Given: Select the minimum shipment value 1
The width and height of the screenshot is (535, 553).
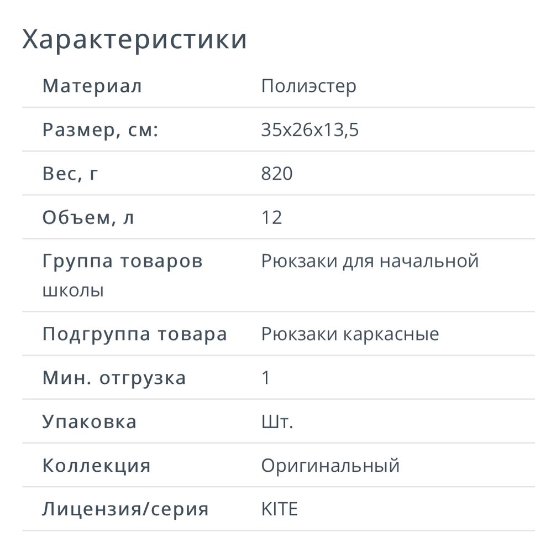Looking at the screenshot, I should click(266, 378).
